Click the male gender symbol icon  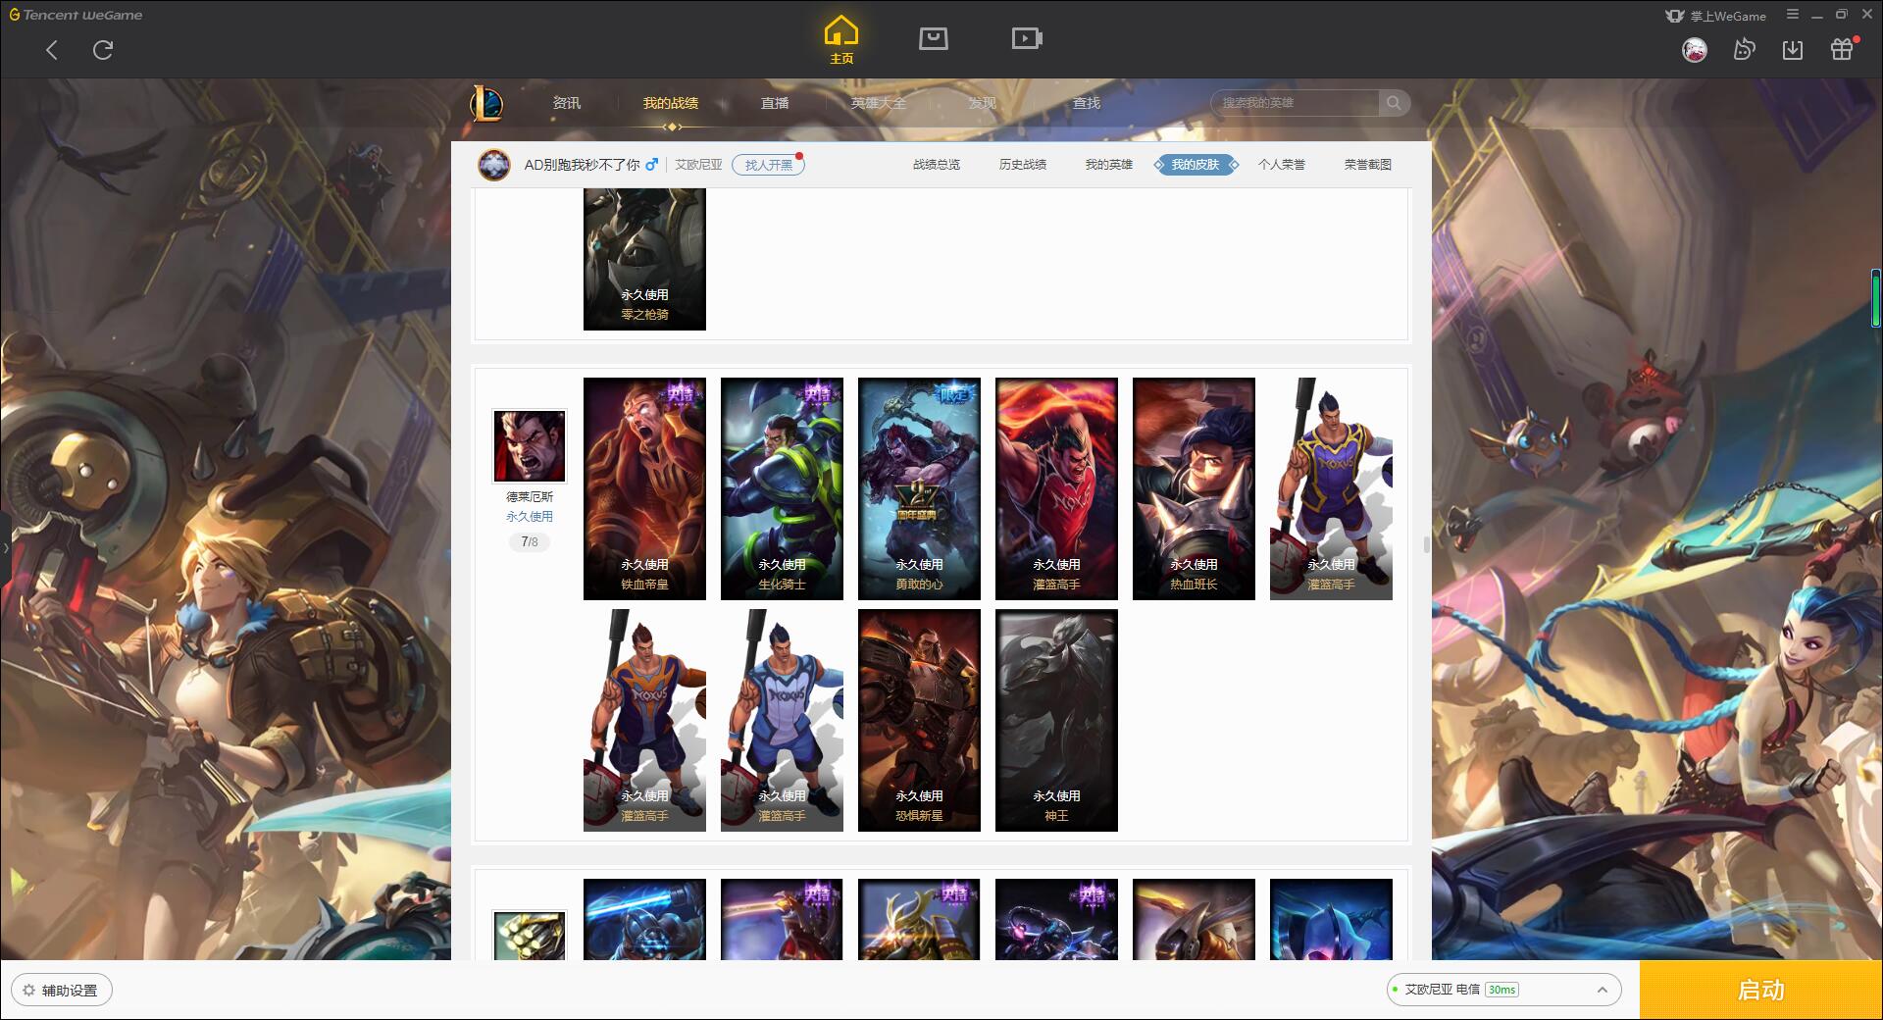(652, 165)
